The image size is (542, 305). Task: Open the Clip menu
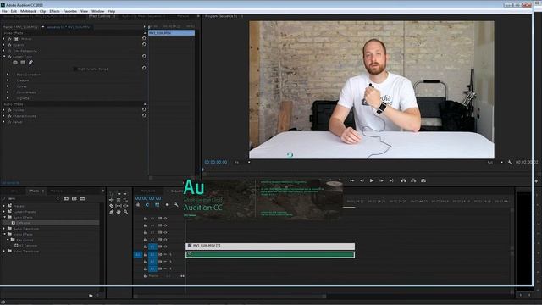click(x=43, y=11)
